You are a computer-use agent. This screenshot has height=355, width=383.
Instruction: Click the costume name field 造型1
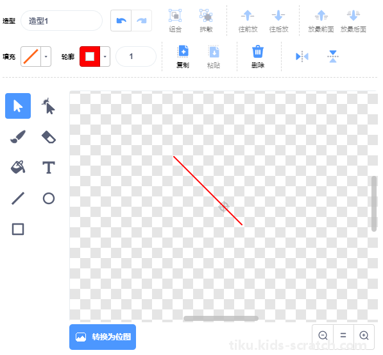(62, 21)
